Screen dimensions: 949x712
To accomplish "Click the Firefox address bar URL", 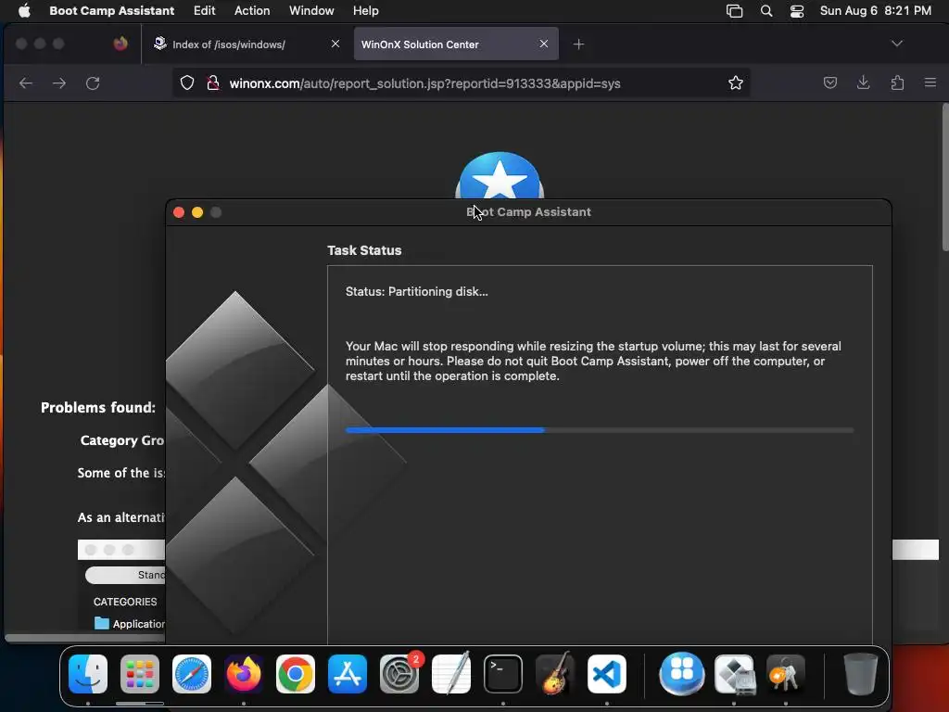I will 424,83.
